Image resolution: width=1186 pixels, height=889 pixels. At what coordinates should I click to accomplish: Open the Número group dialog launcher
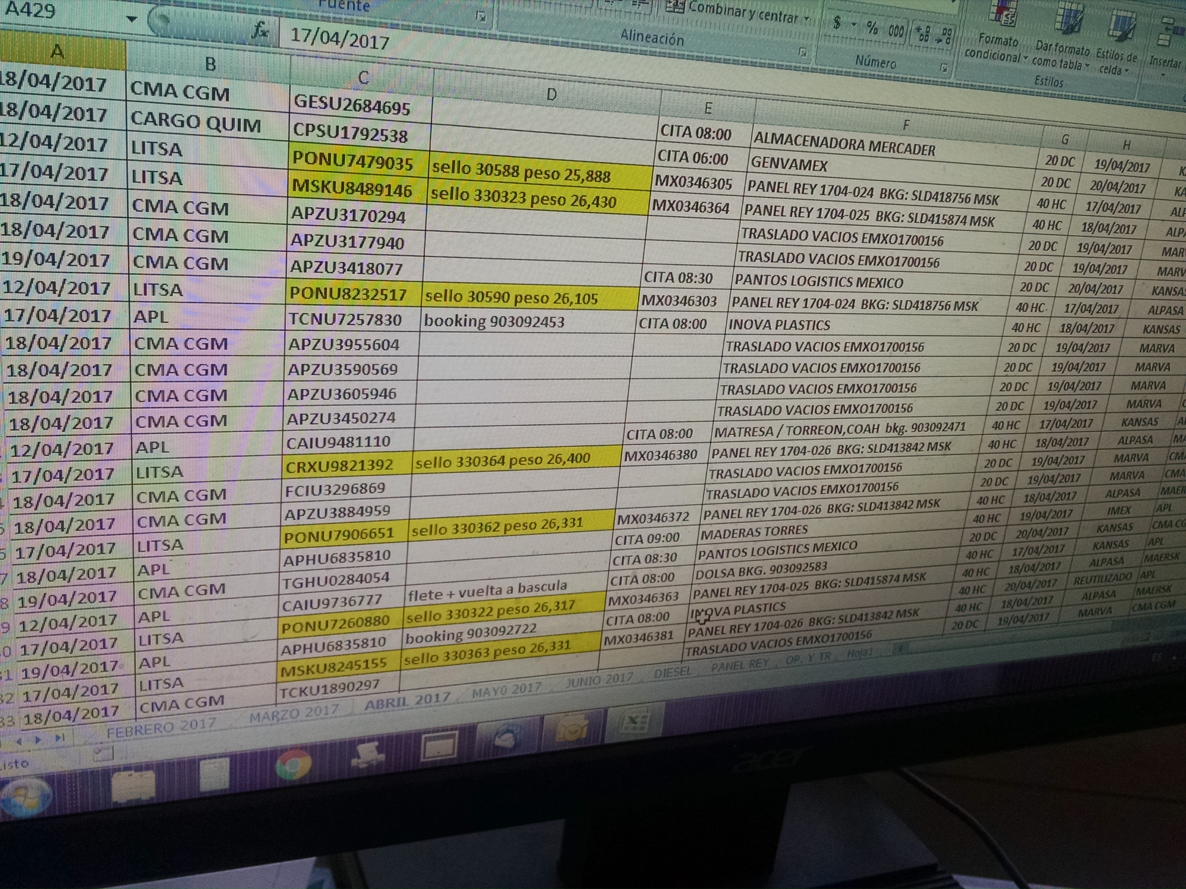[x=944, y=67]
